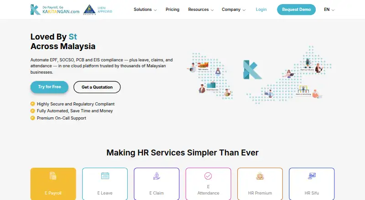Click the E Payroll document icon
This screenshot has height=200, width=365.
pyautogui.click(x=53, y=176)
